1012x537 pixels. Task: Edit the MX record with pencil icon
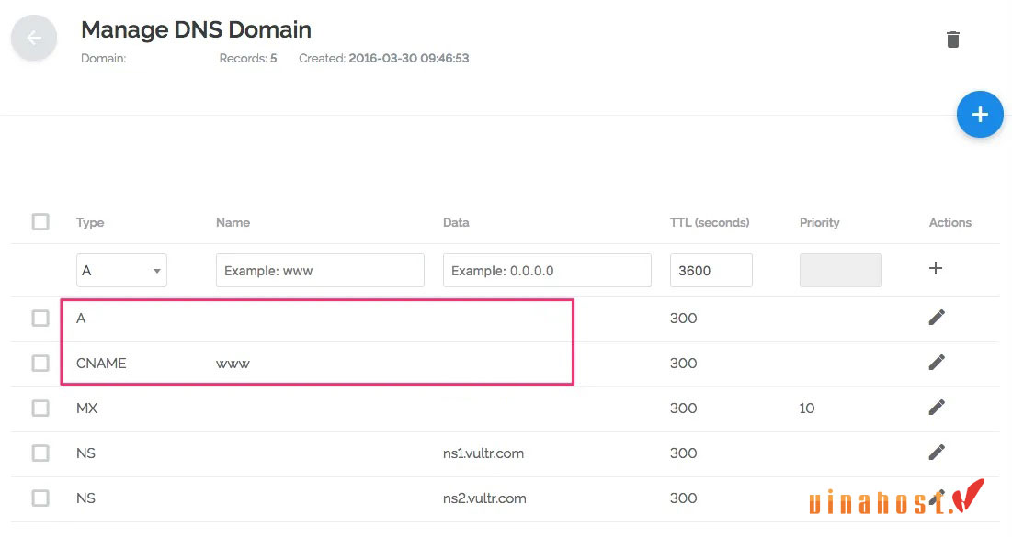(x=936, y=408)
